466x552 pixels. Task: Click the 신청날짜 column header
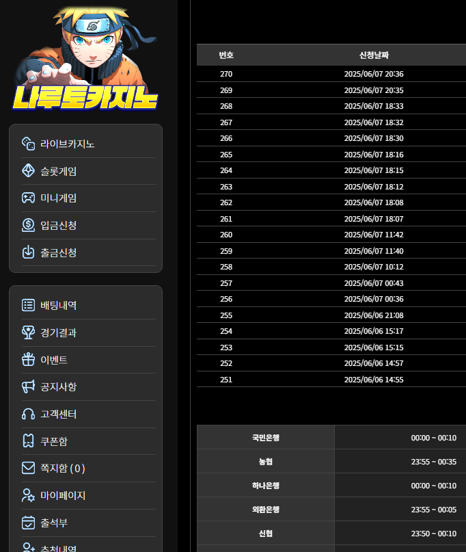point(374,55)
